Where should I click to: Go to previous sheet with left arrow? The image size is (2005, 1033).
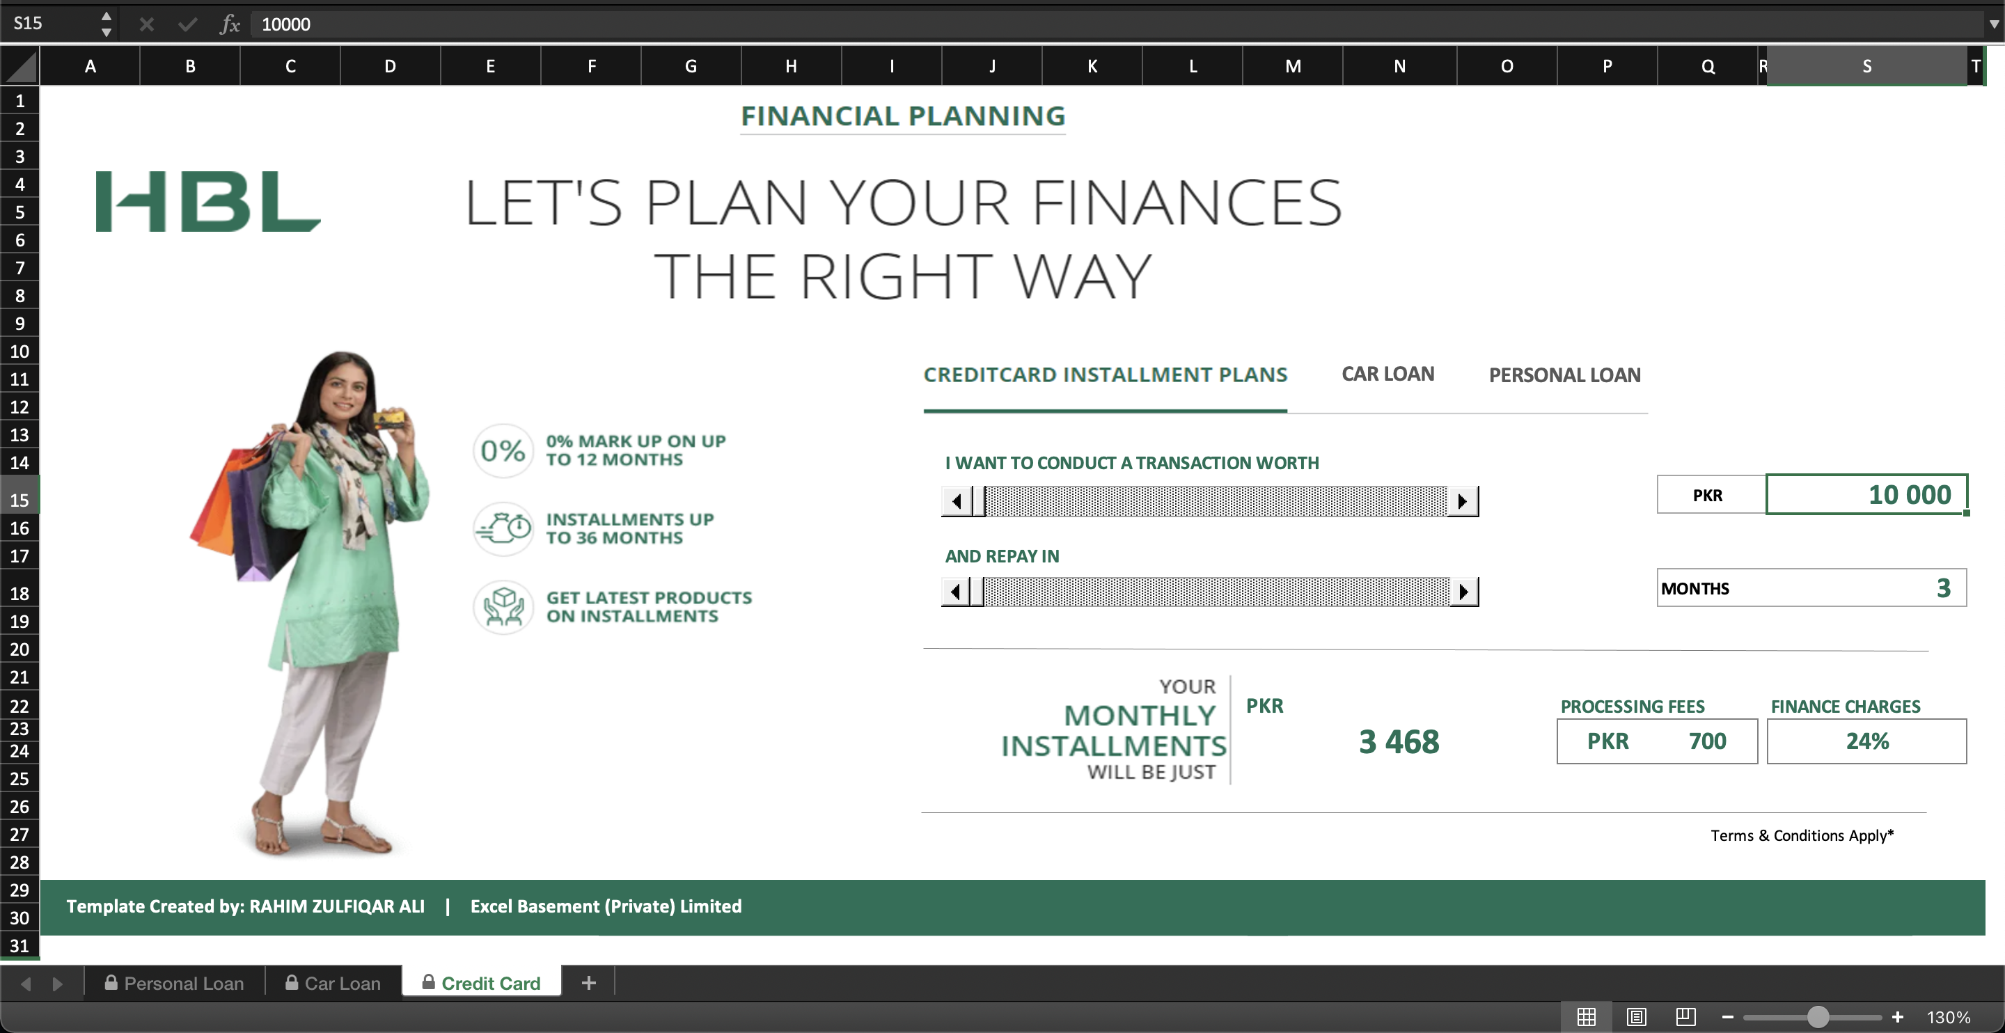point(26,984)
